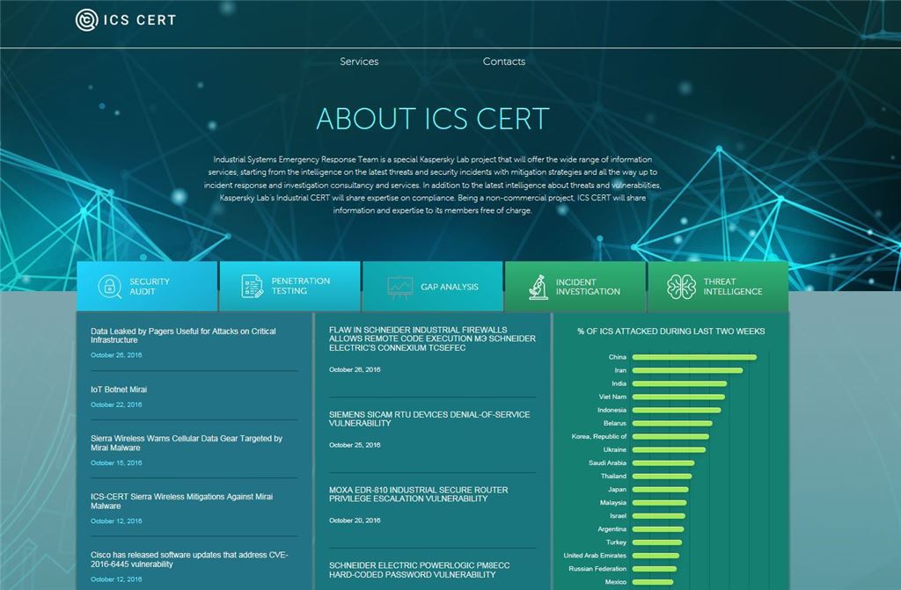Open Cisco CVE-2016-6445 software updates article
The image size is (901, 590).
click(188, 559)
